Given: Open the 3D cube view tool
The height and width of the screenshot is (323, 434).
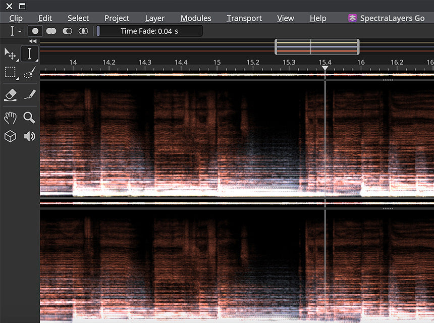Looking at the screenshot, I should (10, 136).
